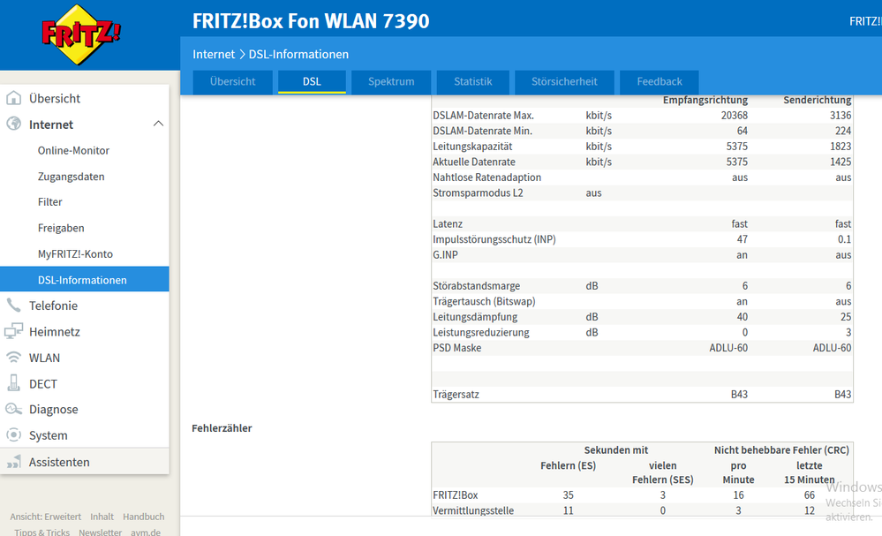882x536 pixels.
Task: Click the Vermittlungsstelle row label
Action: 473,510
